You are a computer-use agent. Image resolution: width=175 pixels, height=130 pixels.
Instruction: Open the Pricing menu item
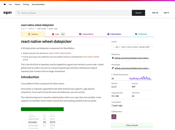(x=26, y=5)
